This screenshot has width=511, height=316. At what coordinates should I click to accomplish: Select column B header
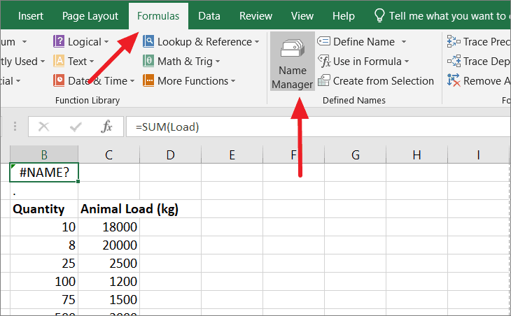coord(44,155)
